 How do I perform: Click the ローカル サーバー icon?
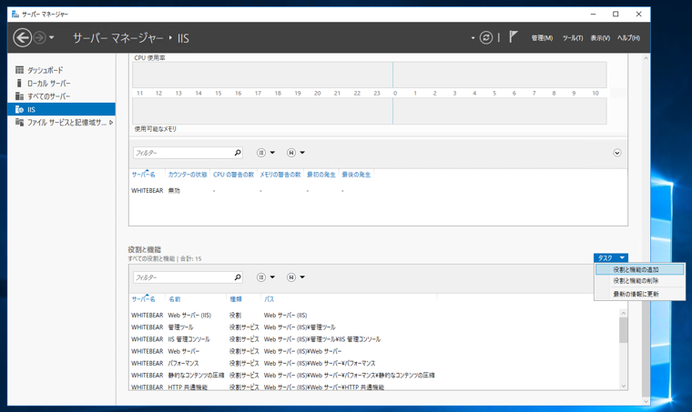[x=19, y=83]
